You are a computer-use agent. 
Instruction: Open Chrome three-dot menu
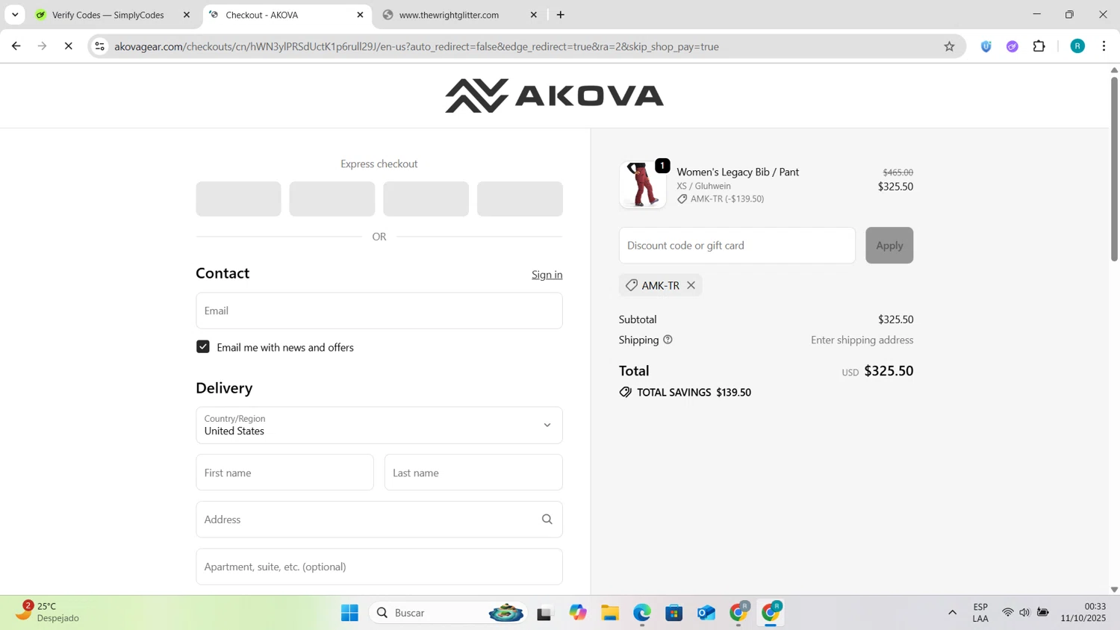(1104, 46)
